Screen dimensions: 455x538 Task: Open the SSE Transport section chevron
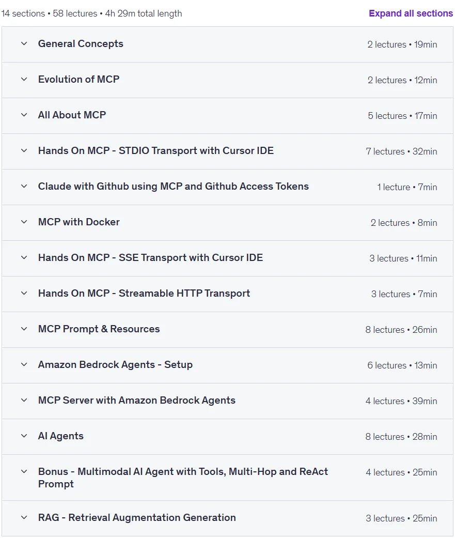point(24,258)
